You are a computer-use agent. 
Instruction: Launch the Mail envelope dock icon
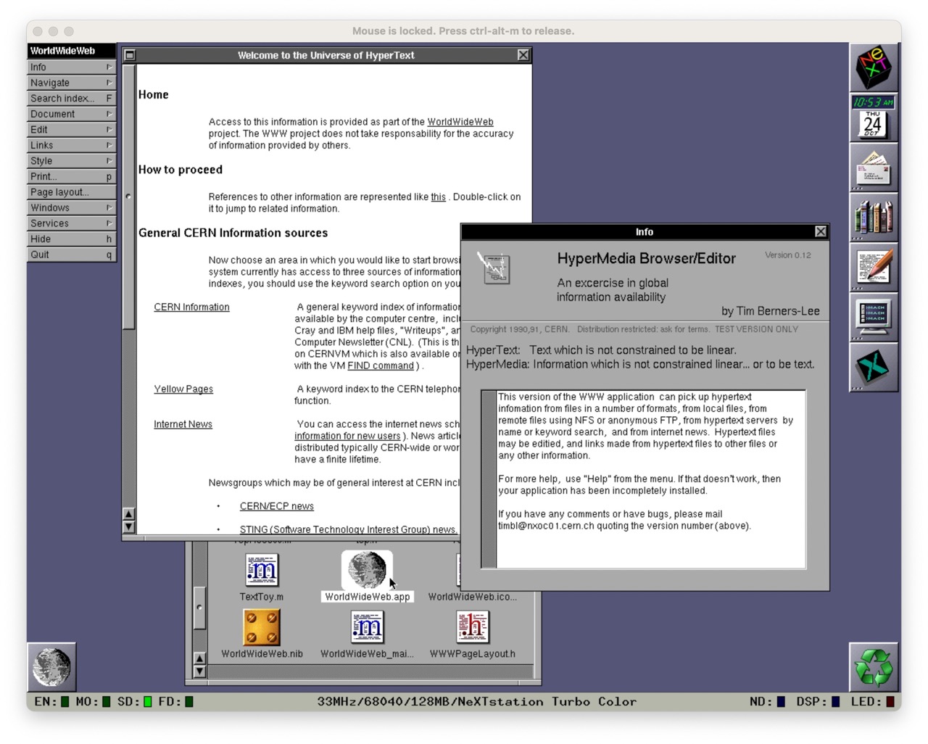(874, 168)
